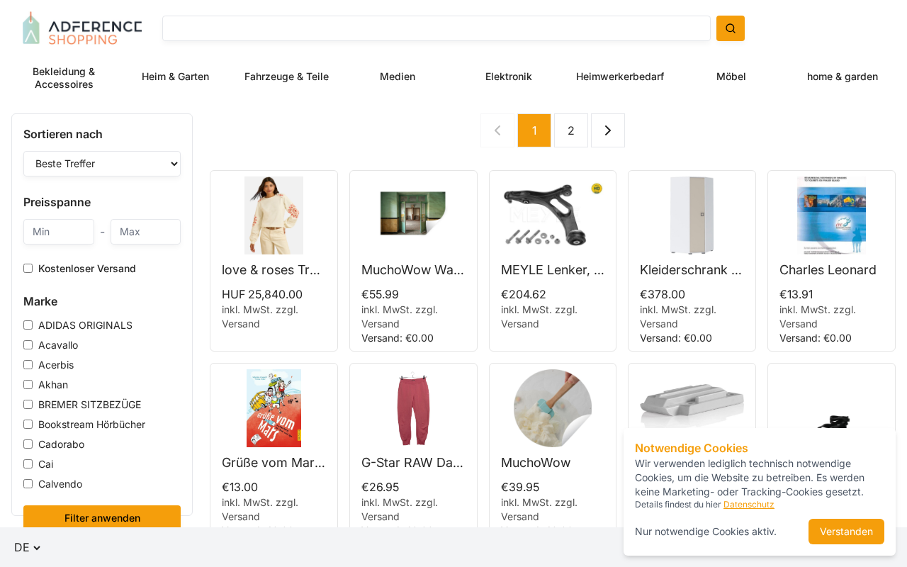The image size is (907, 567).
Task: Click the Min price input field
Action: point(59,232)
